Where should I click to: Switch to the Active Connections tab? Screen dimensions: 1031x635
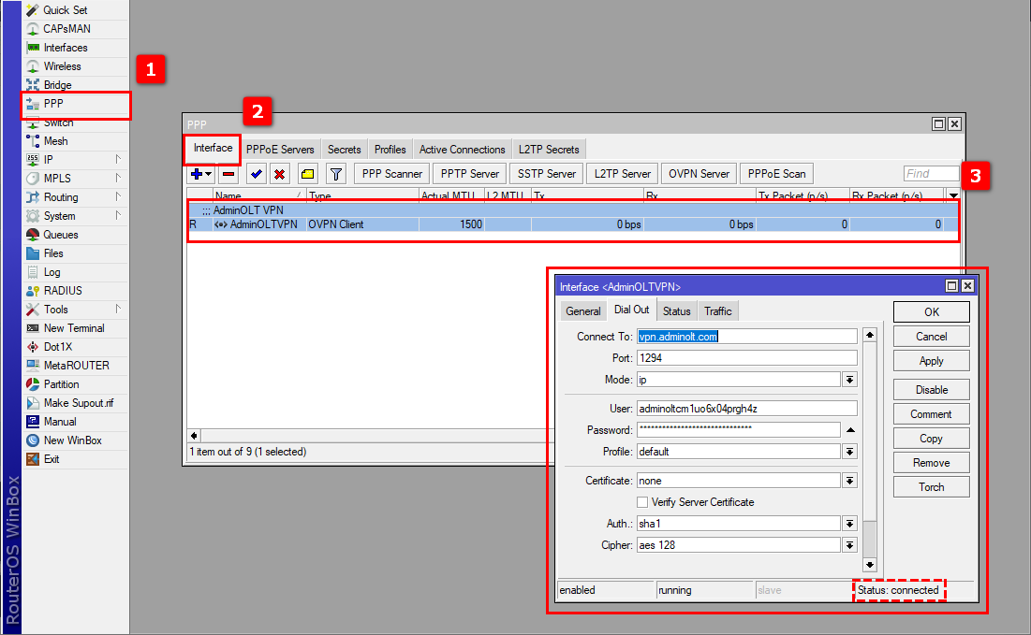(462, 150)
